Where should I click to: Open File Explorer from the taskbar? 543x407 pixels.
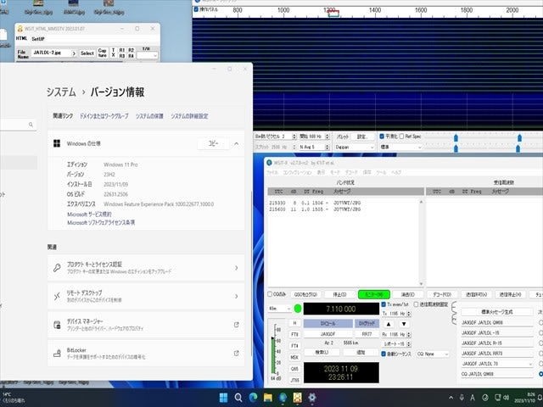tap(268, 398)
